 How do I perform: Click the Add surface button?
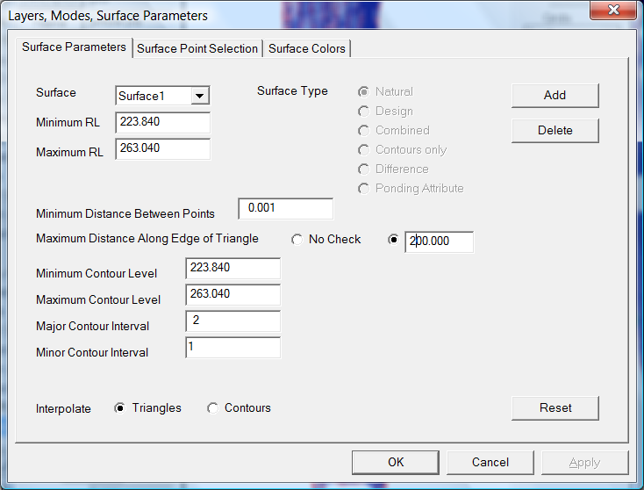[x=555, y=95]
